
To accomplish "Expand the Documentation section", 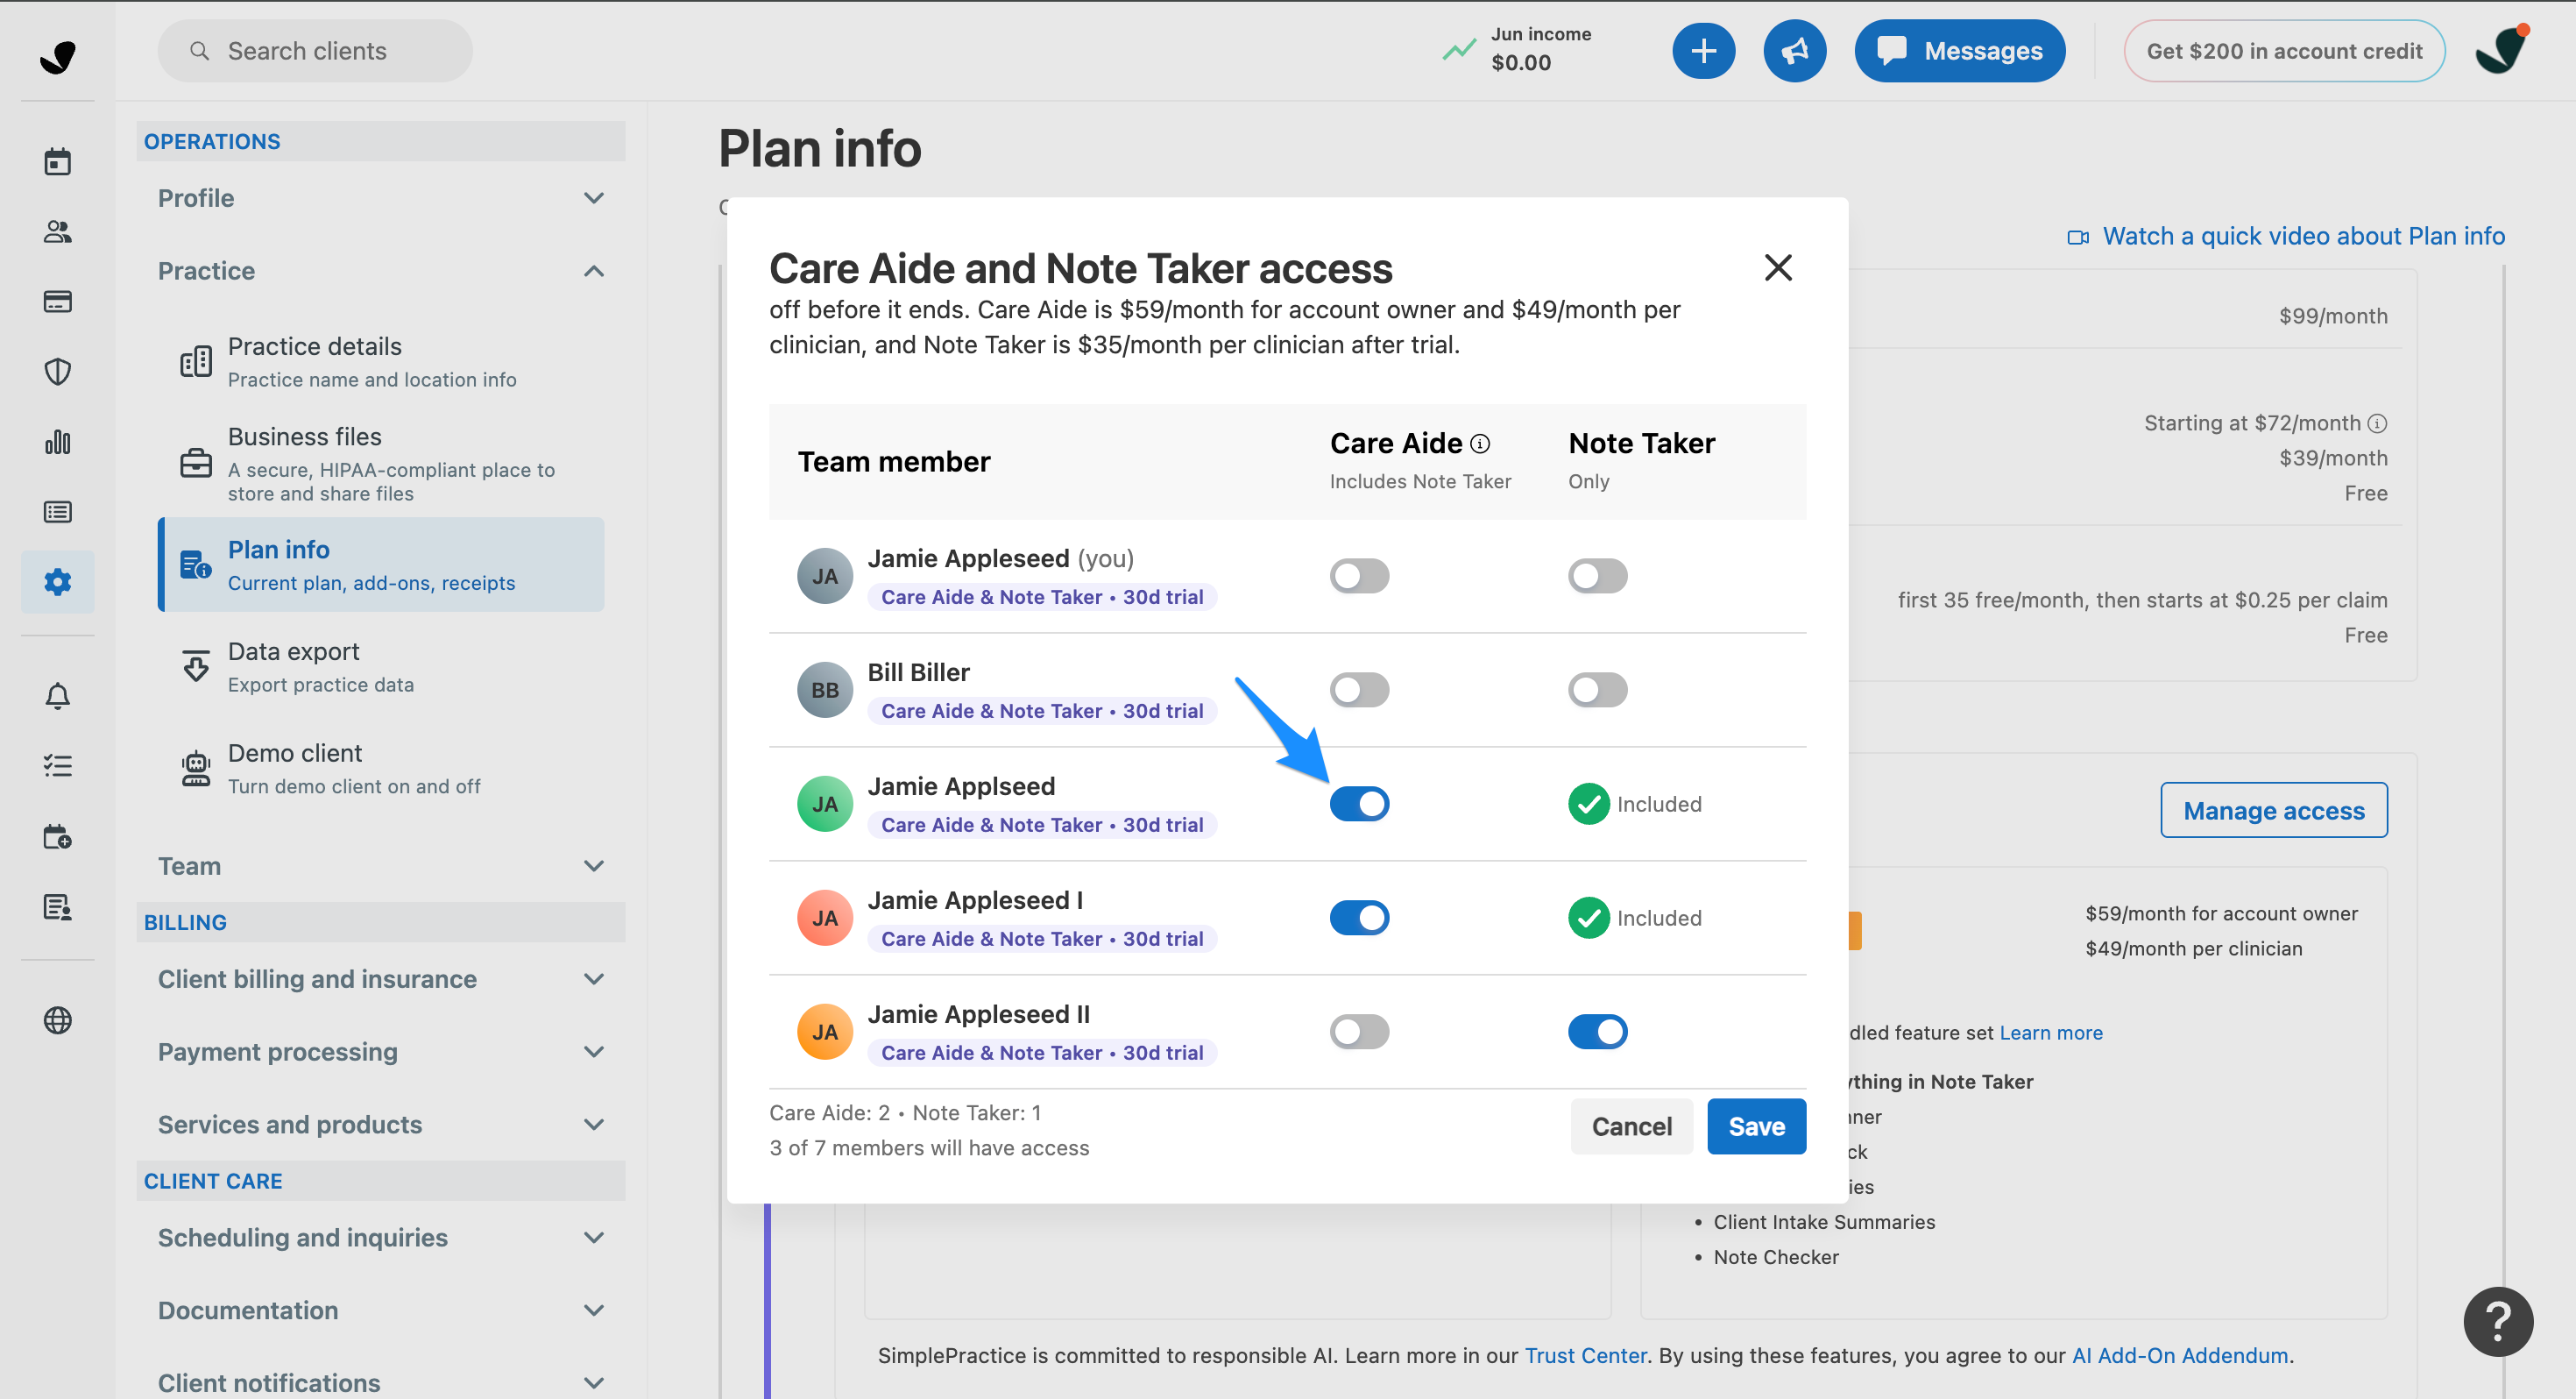I will click(381, 1311).
